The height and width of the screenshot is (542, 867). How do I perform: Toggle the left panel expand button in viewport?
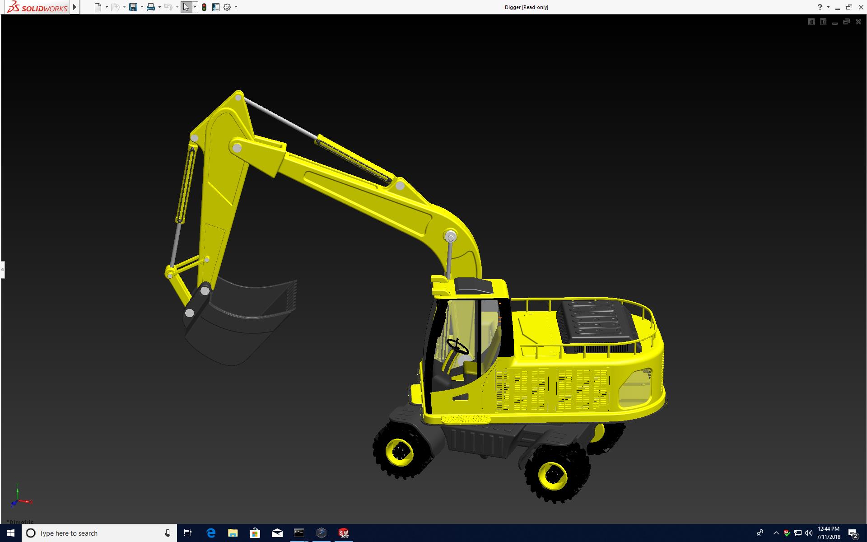[811, 22]
